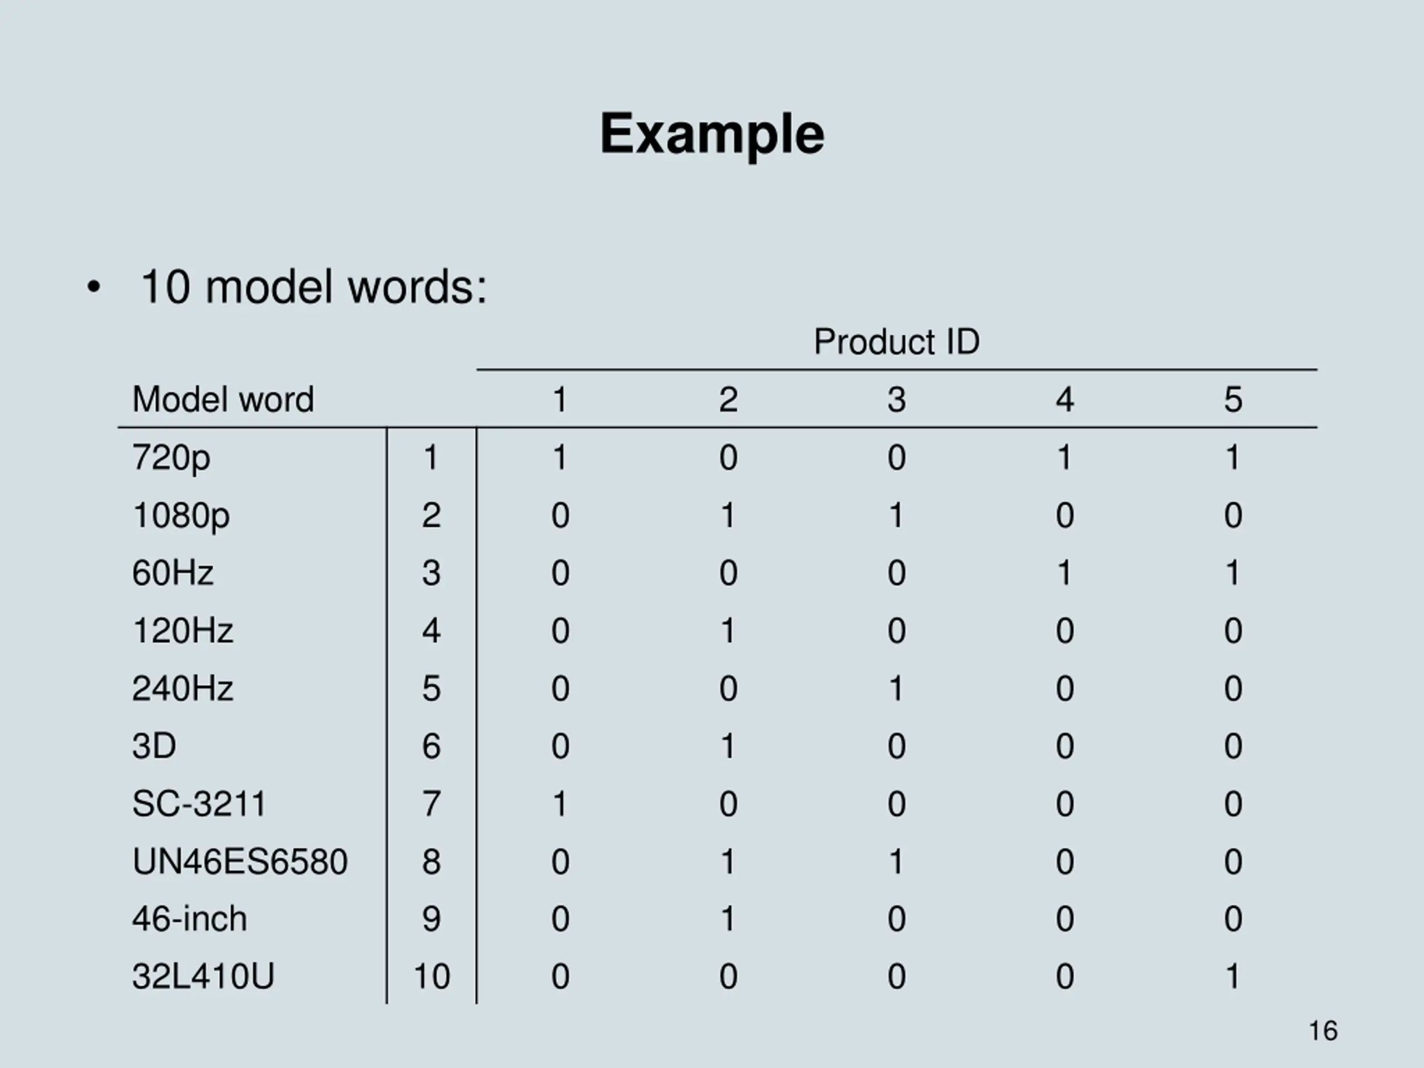Select the SC-3211 model word cell
The image size is (1424, 1068).
pos(199,803)
